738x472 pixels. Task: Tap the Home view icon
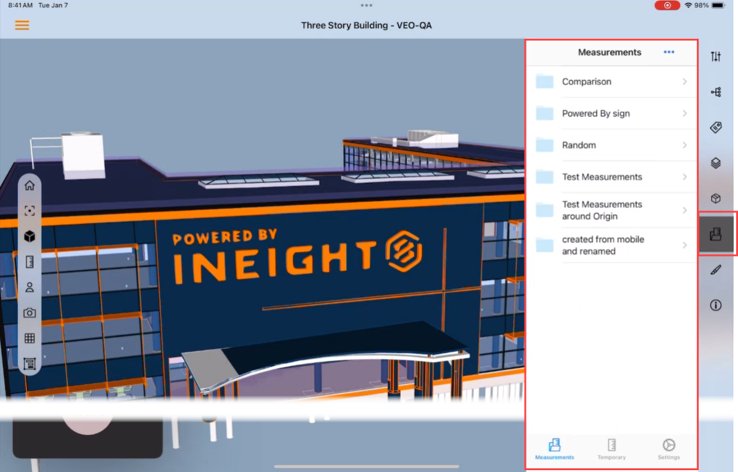tap(30, 186)
